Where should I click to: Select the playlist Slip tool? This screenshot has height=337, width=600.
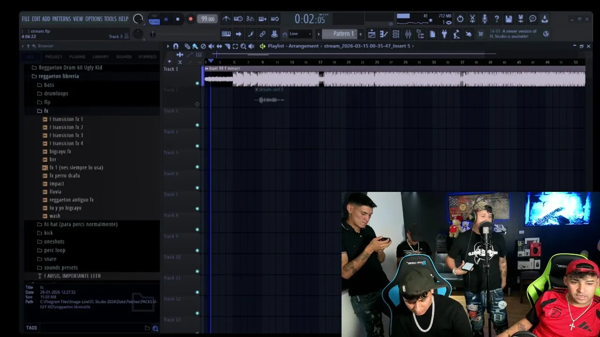[219, 46]
